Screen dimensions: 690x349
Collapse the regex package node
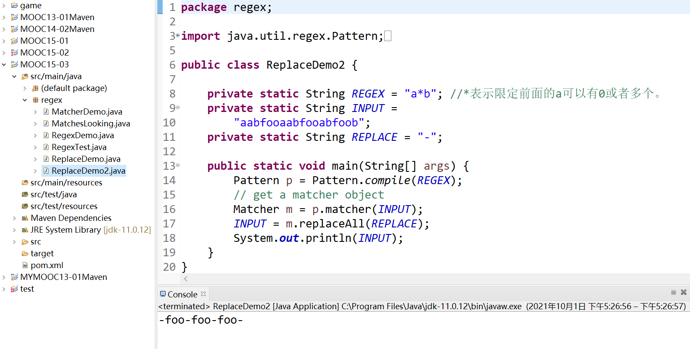25,100
